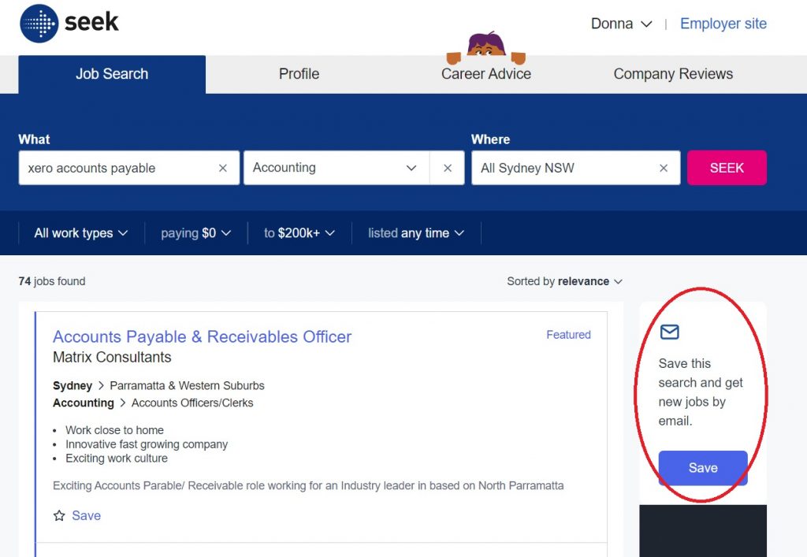The image size is (807, 557).
Task: Clear the Accounting classification selection
Action: [x=448, y=168]
